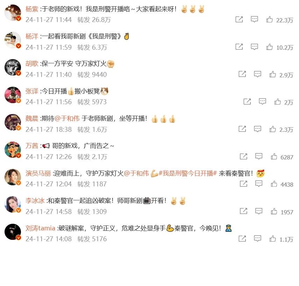Share 万茜's post using repost icon
This screenshot has height=286, width=299.
pyautogui.click(x=243, y=157)
